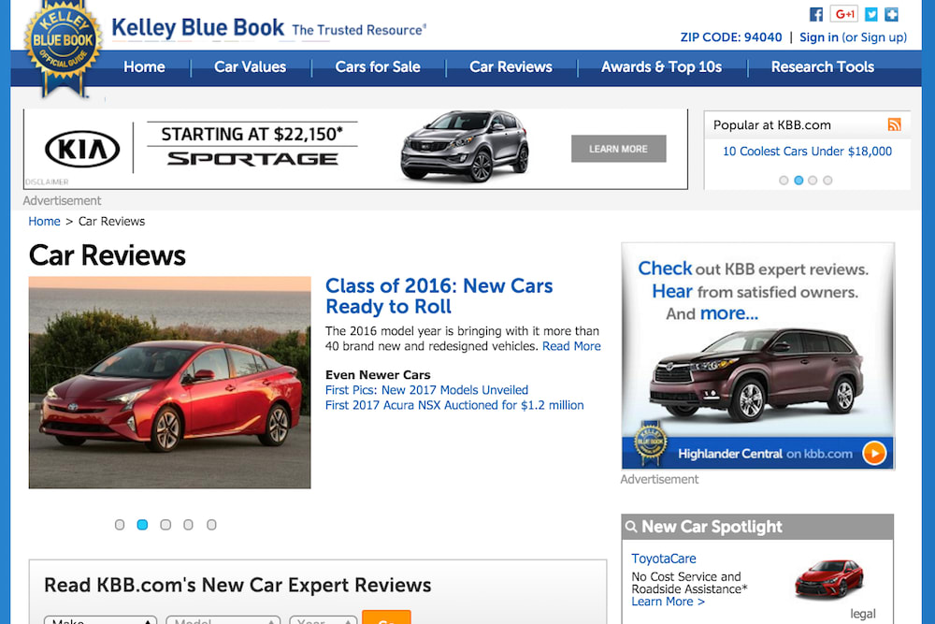This screenshot has width=935, height=624.
Task: Open the Awards & Top 10s menu
Action: [x=662, y=66]
